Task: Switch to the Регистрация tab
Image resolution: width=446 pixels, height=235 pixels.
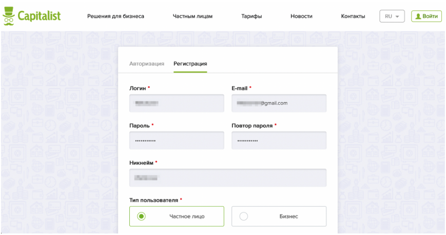Action: (x=190, y=64)
